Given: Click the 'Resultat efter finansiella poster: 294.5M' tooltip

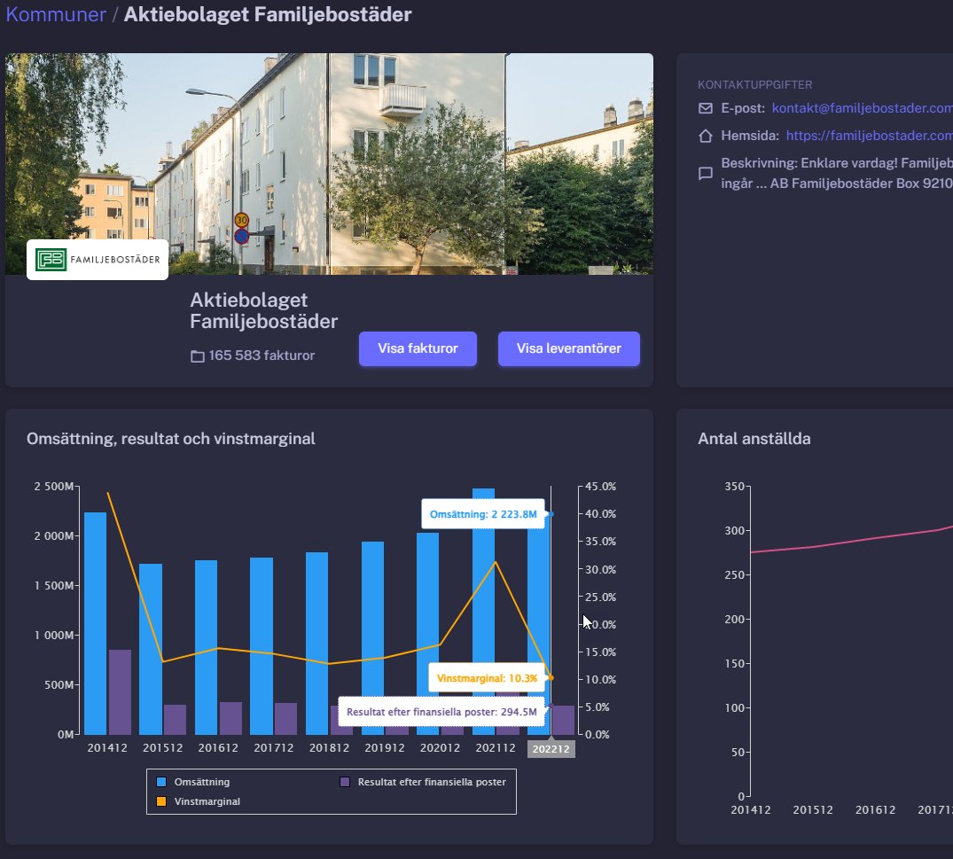Looking at the screenshot, I should [441, 712].
